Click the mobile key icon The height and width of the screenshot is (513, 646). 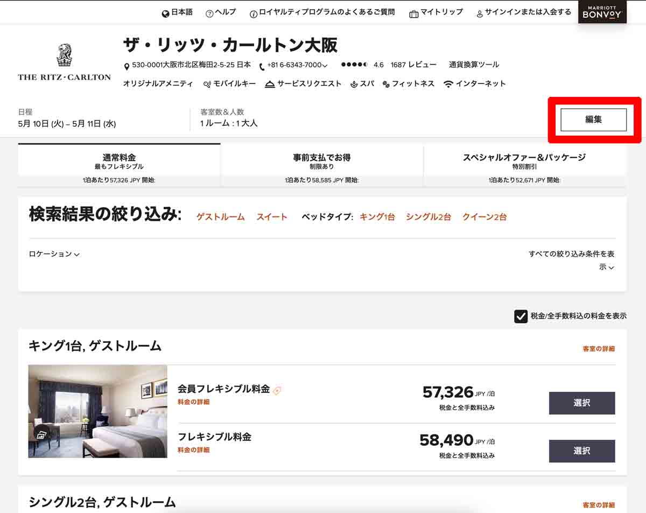(x=207, y=84)
